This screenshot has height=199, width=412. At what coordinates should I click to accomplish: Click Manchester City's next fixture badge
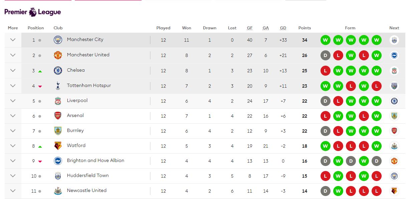point(394,40)
